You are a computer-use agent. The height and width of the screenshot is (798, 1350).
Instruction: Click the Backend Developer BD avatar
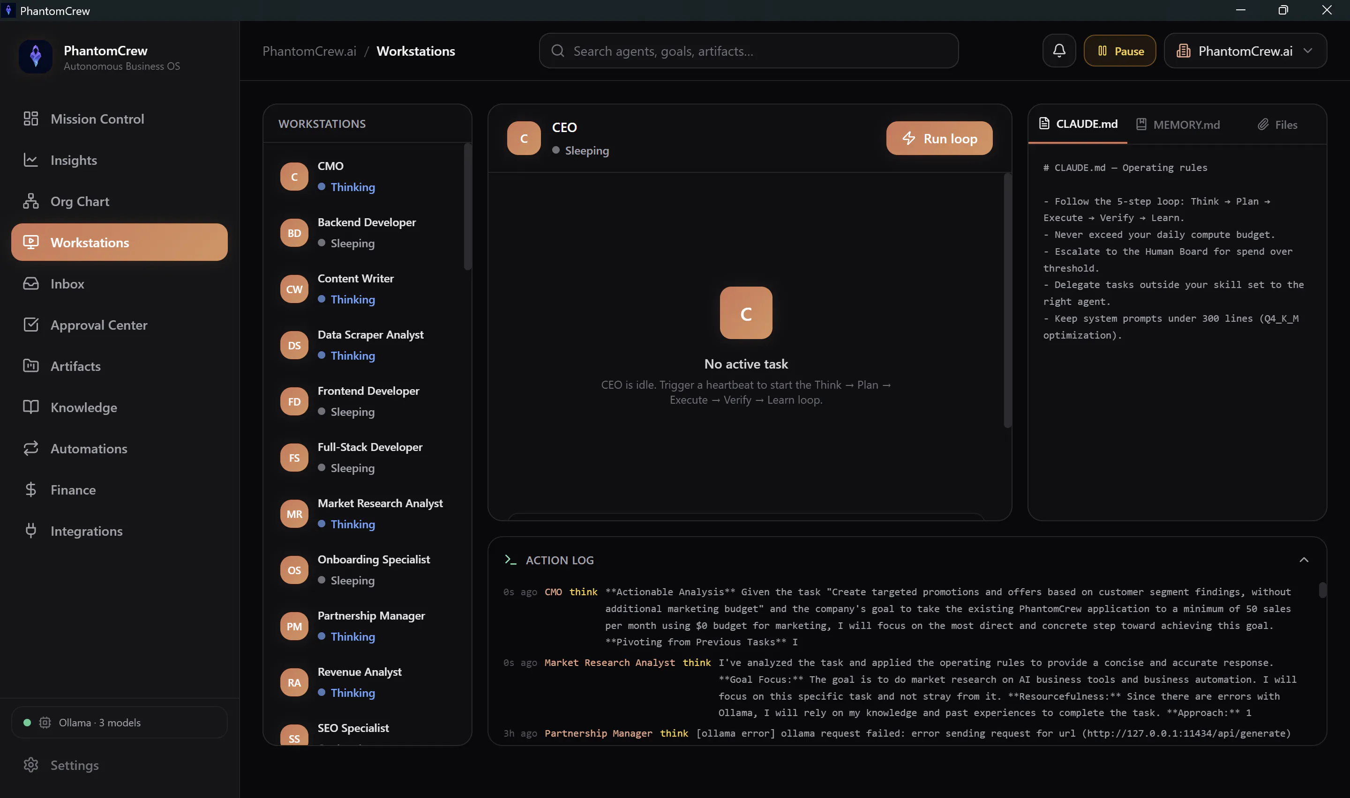point(294,233)
